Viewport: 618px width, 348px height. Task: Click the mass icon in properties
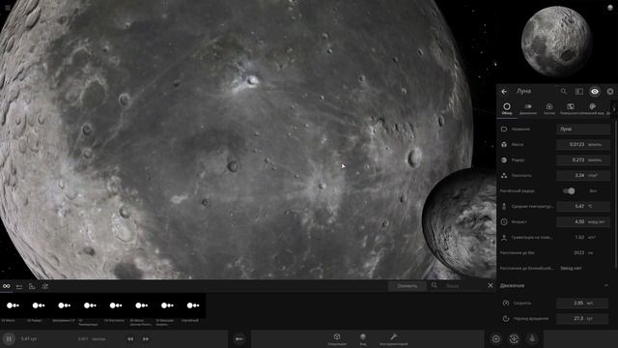[504, 144]
